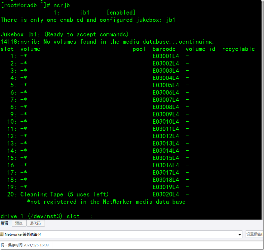The height and width of the screenshot is (250, 264).
Task: Click the Jukebox jb1 ready status line
Action: [x=64, y=34]
